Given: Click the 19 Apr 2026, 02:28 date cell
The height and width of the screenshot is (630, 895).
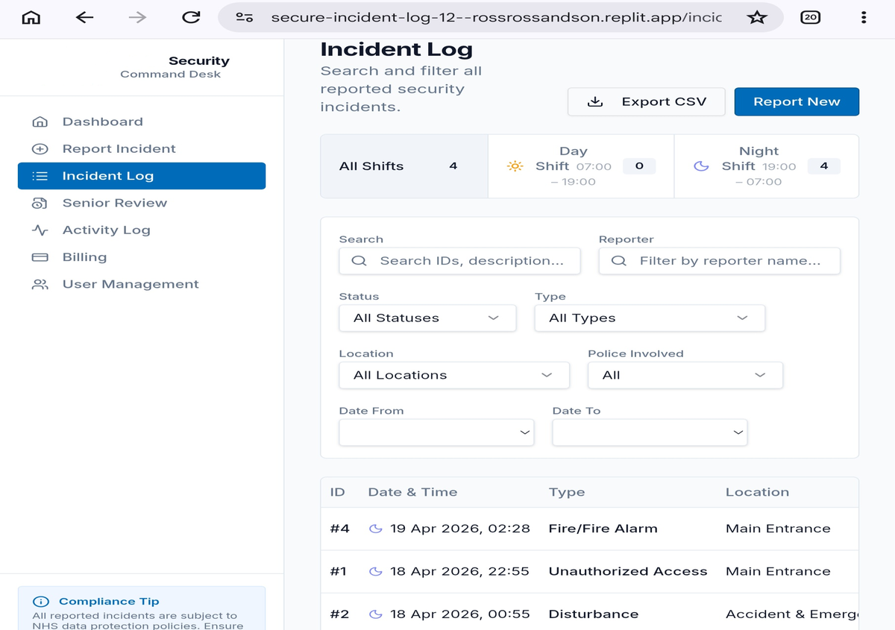Looking at the screenshot, I should click(x=460, y=529).
